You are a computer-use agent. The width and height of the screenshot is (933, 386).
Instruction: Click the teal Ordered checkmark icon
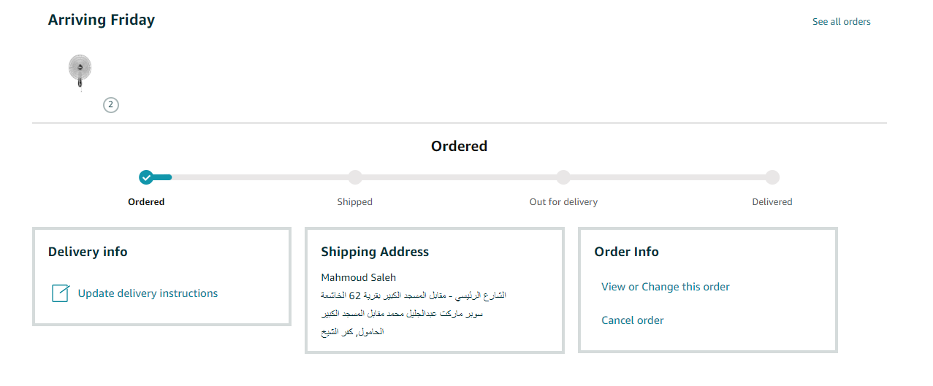[x=146, y=177]
